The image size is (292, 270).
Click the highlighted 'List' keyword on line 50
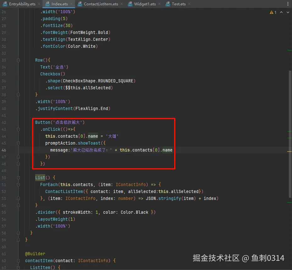point(40,178)
